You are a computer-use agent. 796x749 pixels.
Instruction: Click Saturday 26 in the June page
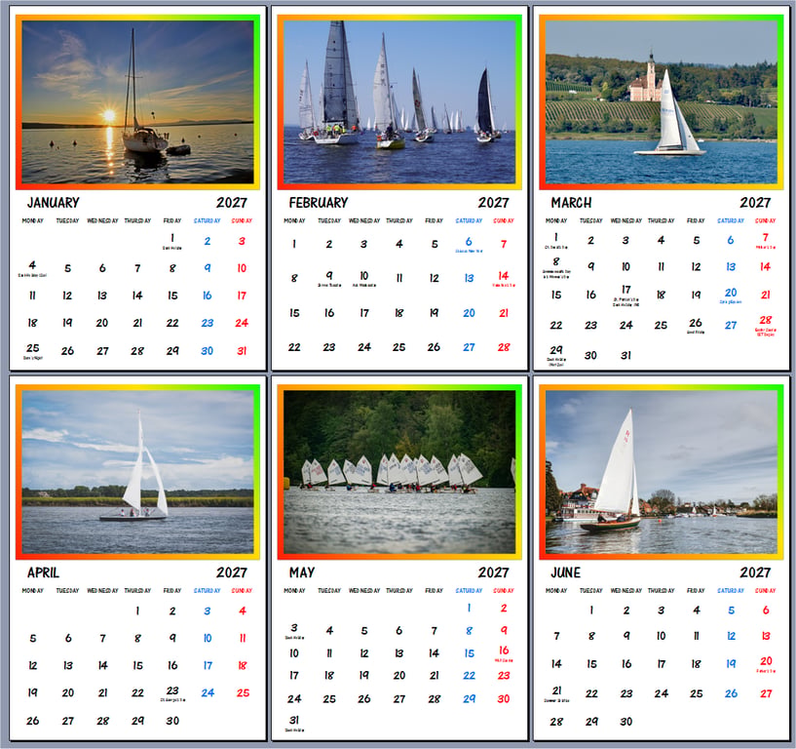tap(731, 693)
